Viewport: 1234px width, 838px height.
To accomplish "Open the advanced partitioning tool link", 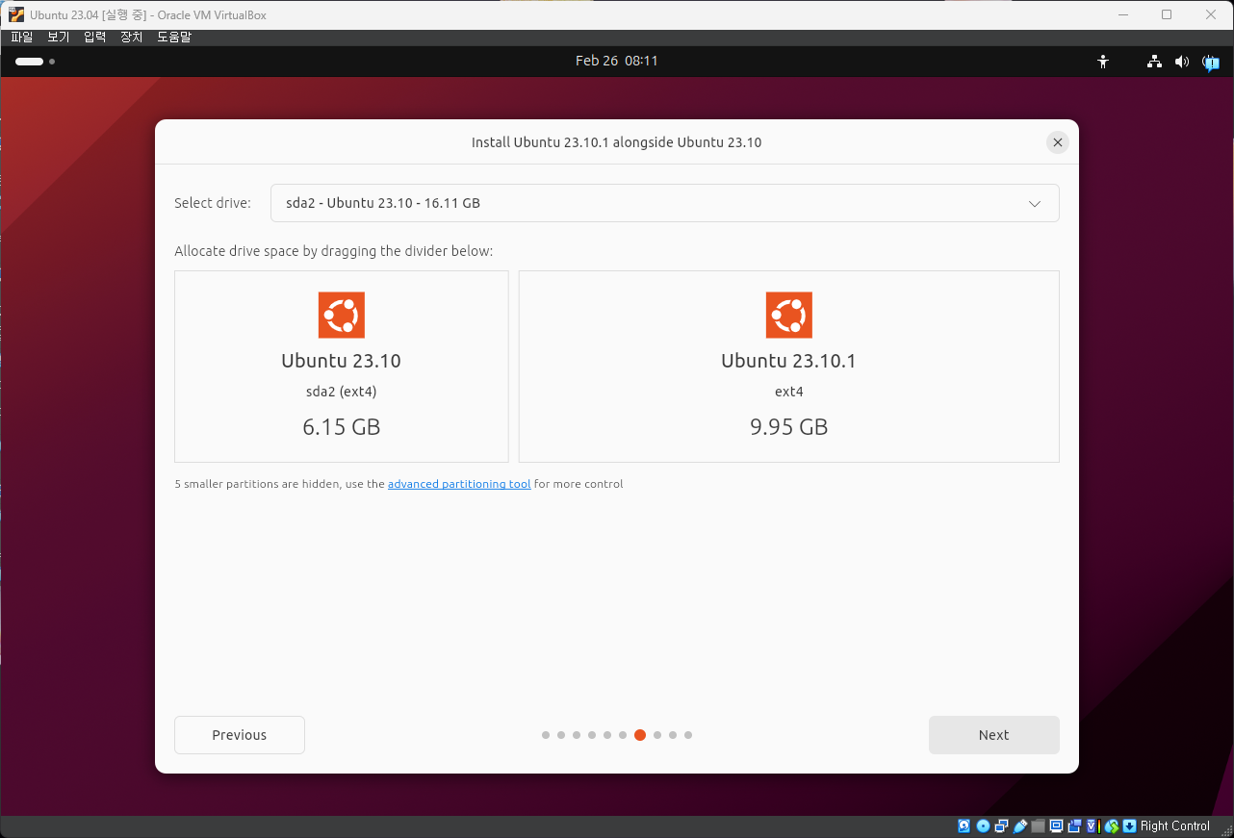I will 459,484.
